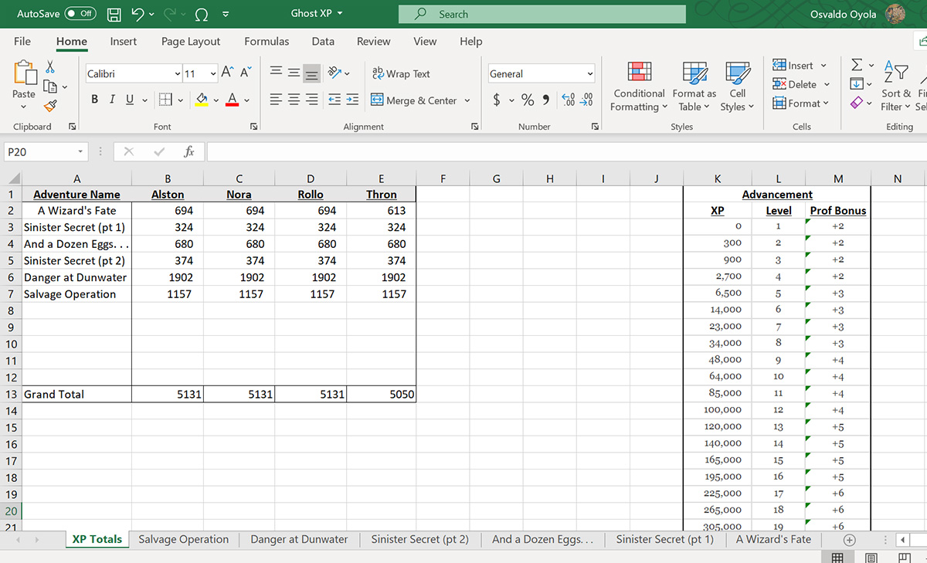The height and width of the screenshot is (563, 927).
Task: Click the Format Painter brush icon
Action: [50, 106]
